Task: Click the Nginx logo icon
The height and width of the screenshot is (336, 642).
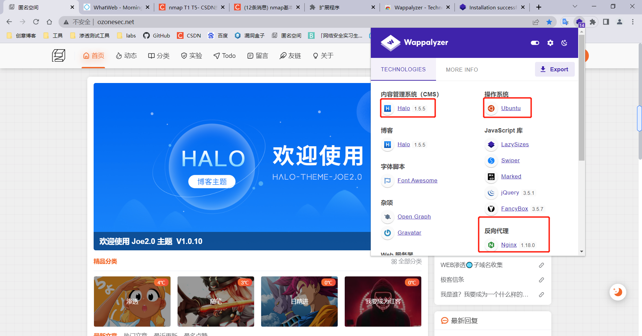Action: tap(491, 245)
